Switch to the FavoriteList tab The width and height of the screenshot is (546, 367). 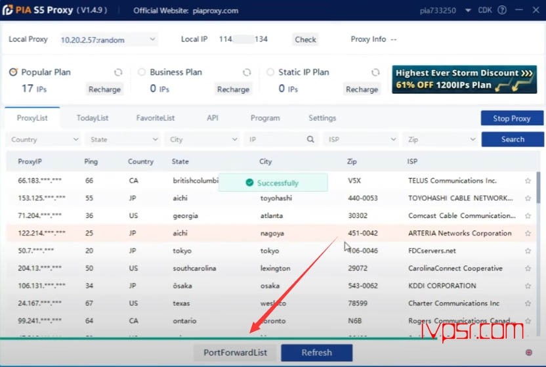(x=156, y=118)
